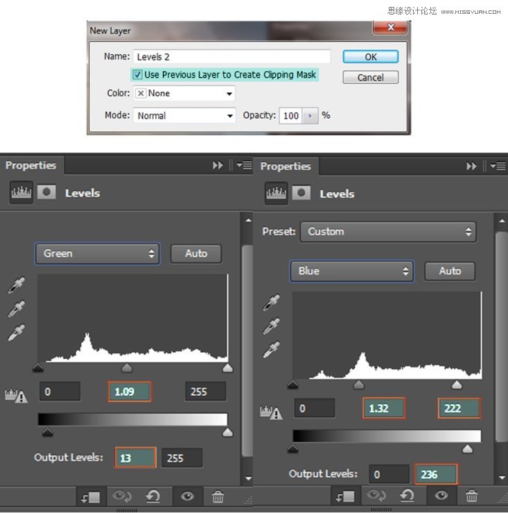This screenshot has height=513, width=508.
Task: Click the clip to layer icon in left panel
Action: [x=89, y=496]
